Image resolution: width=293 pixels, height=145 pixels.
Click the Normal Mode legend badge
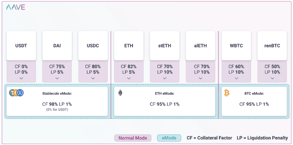(133, 138)
